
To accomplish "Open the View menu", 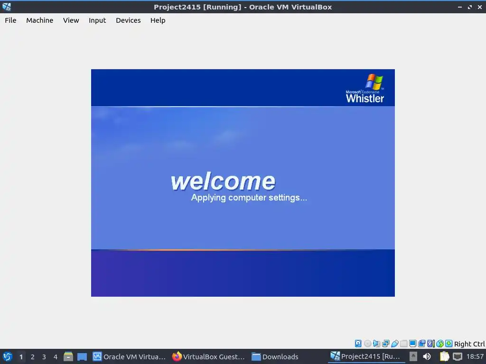I will [71, 20].
